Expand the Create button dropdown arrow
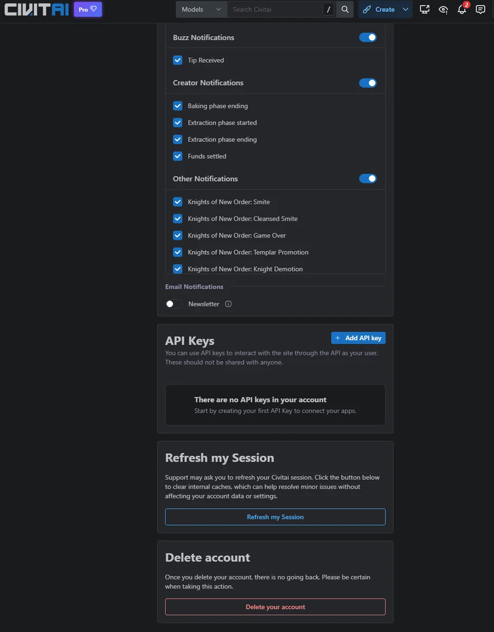The height and width of the screenshot is (632, 494). [x=405, y=9]
